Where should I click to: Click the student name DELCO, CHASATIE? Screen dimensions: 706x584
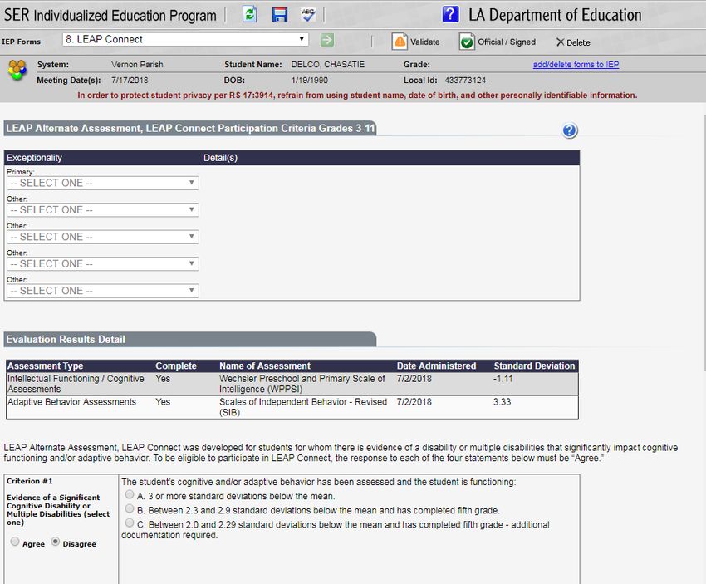coord(328,65)
